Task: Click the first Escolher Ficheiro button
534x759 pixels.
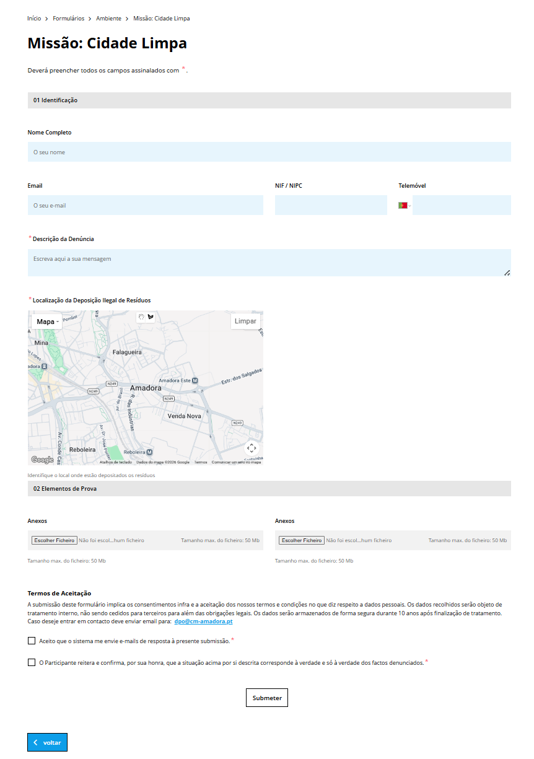Action: tap(55, 540)
